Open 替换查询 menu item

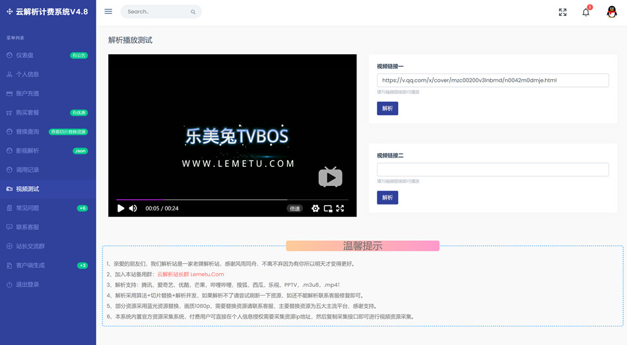coord(48,131)
